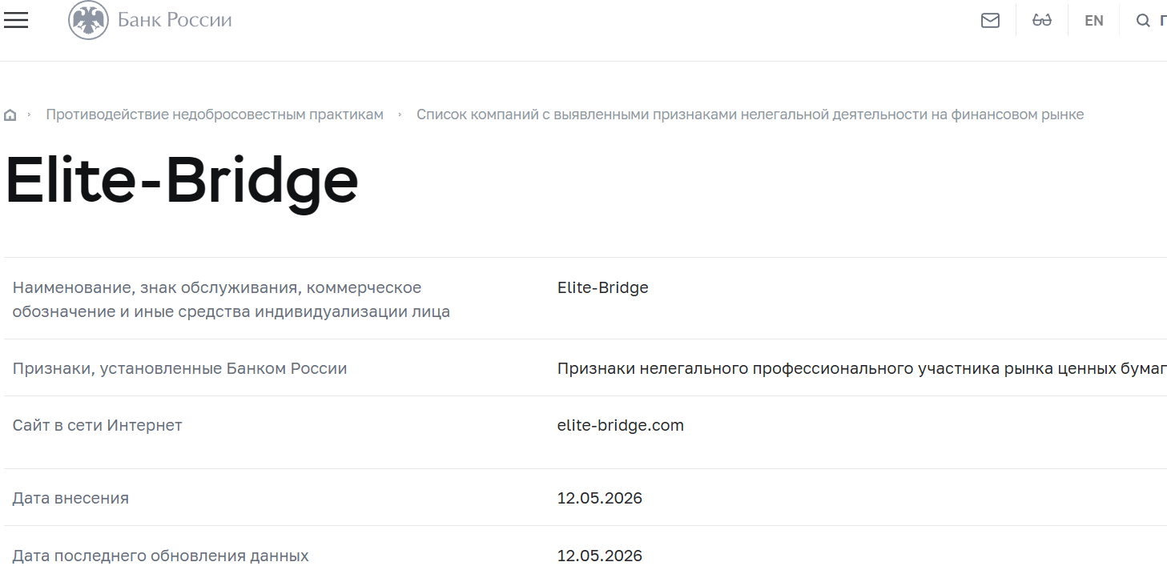Viewport: 1167px width, 578px height.
Task: Click the Наименование, знак обслуживания label
Action: pos(231,299)
